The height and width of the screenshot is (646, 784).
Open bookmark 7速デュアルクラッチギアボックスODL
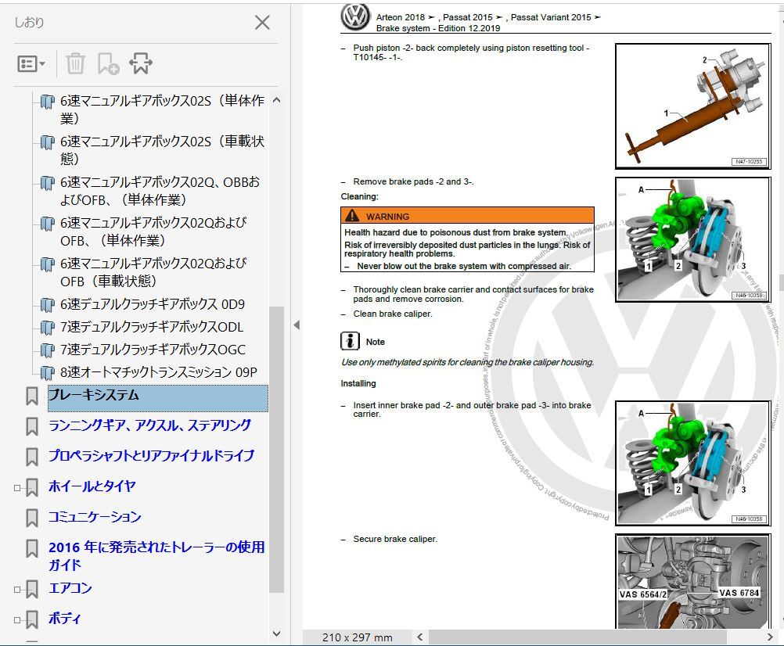(x=152, y=327)
